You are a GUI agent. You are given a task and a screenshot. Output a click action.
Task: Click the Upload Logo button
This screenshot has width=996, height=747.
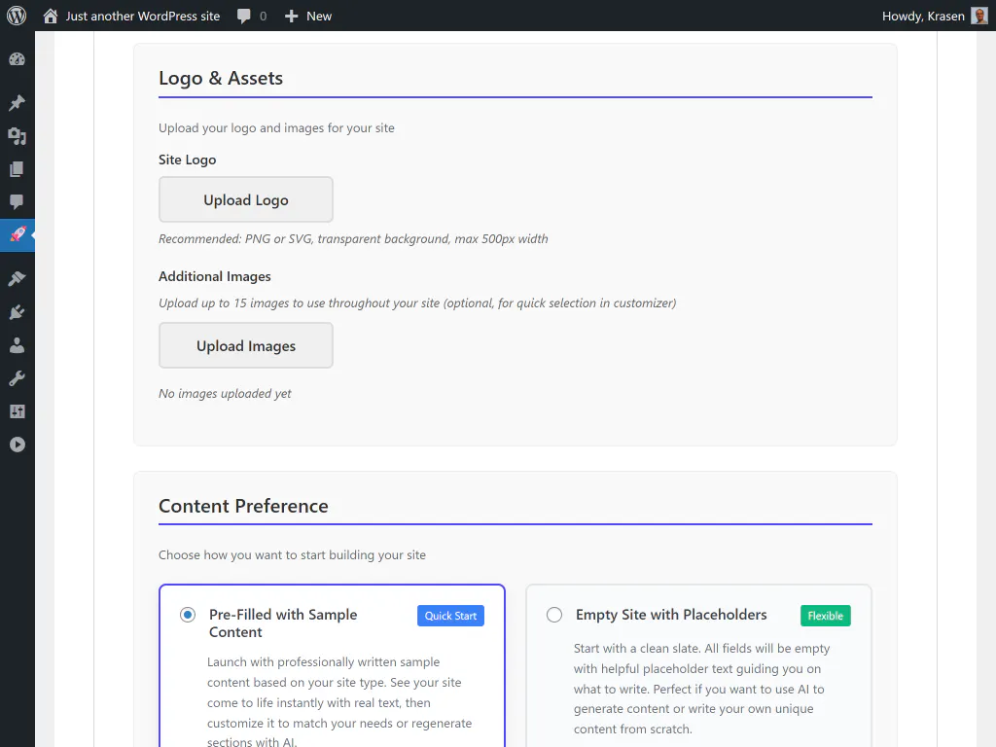[x=246, y=199]
